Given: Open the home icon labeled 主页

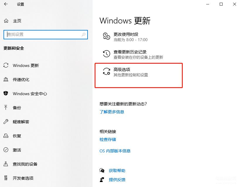Looking at the screenshot, I should (6, 21).
